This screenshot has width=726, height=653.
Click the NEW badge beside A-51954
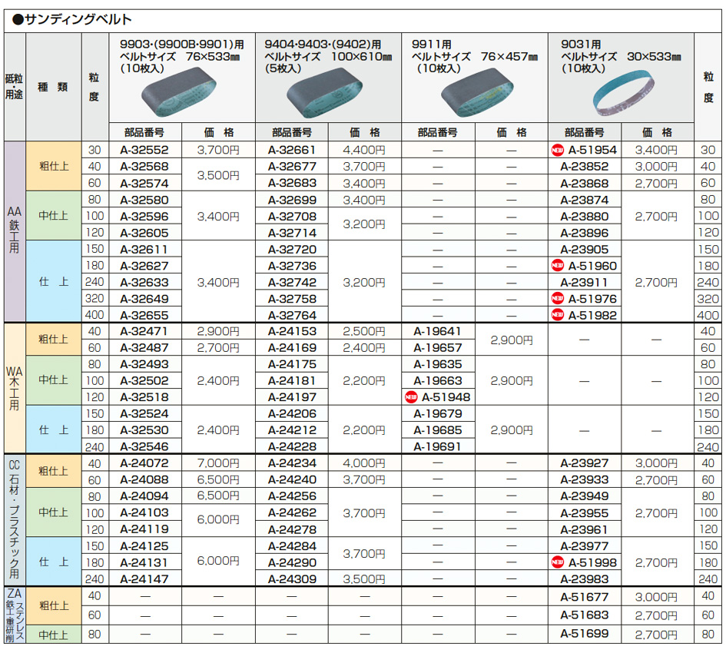[557, 151]
